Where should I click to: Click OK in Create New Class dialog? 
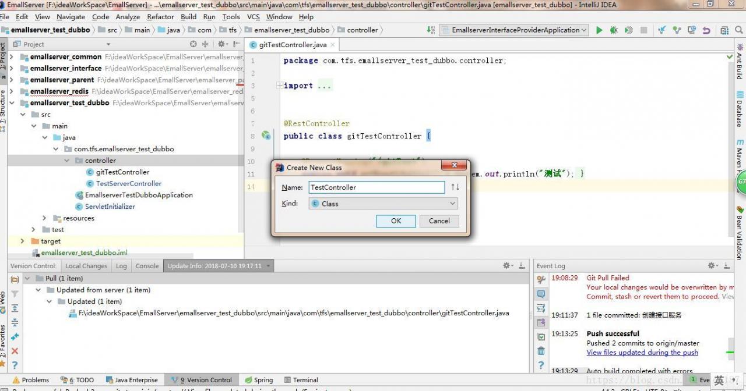(396, 221)
